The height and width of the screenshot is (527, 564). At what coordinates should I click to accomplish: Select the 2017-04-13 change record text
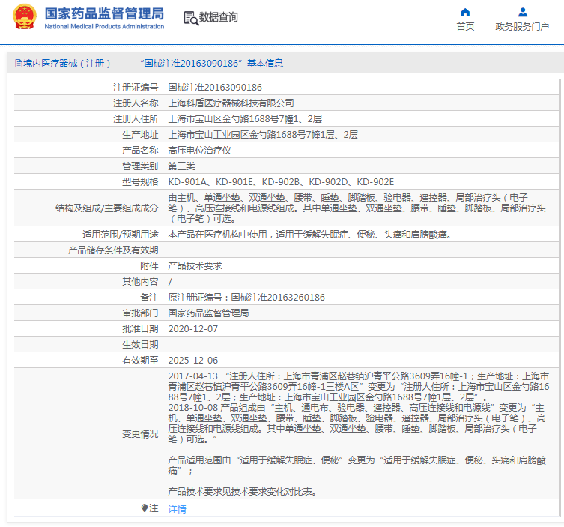359,387
